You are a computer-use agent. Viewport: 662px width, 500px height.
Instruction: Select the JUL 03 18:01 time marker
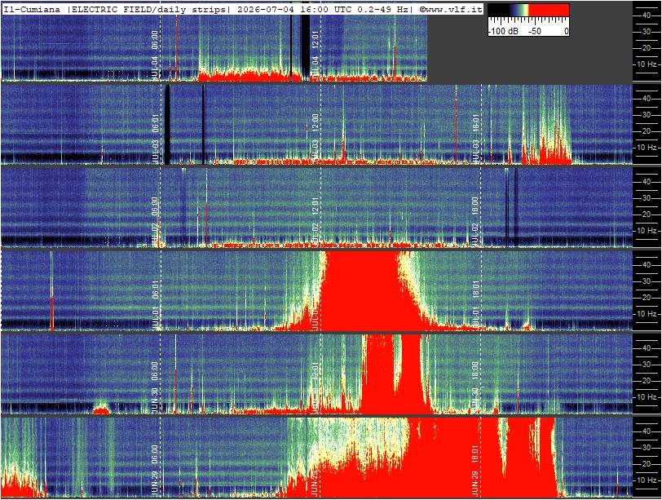tap(475, 138)
